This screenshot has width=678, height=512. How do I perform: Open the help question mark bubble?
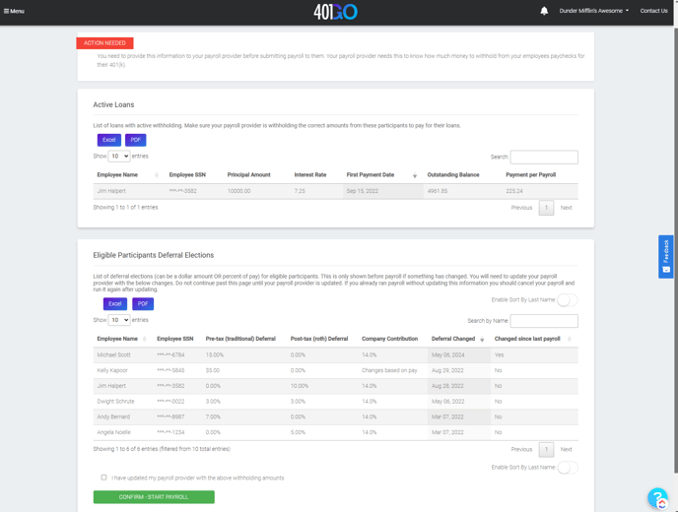click(657, 498)
